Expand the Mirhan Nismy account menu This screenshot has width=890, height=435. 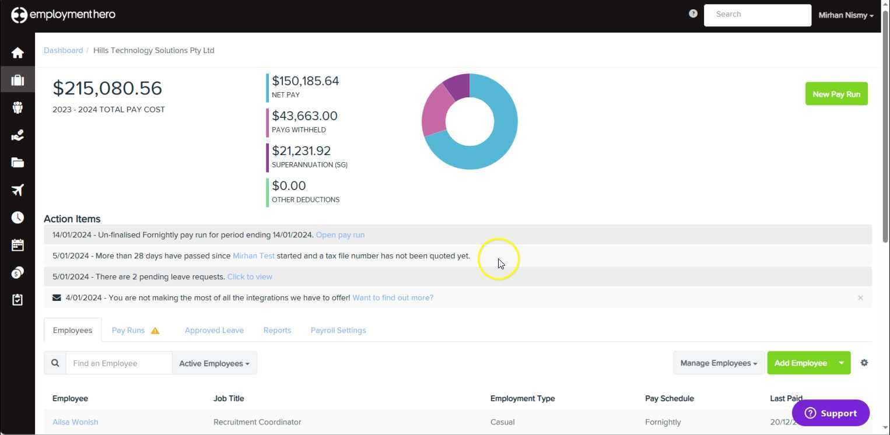point(846,15)
